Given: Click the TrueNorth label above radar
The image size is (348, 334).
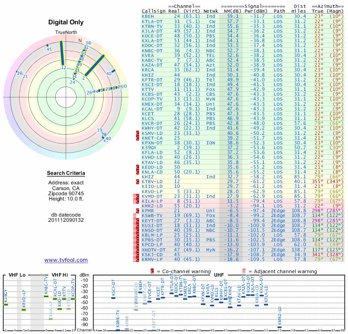Looking at the screenshot, I should [x=66, y=33].
